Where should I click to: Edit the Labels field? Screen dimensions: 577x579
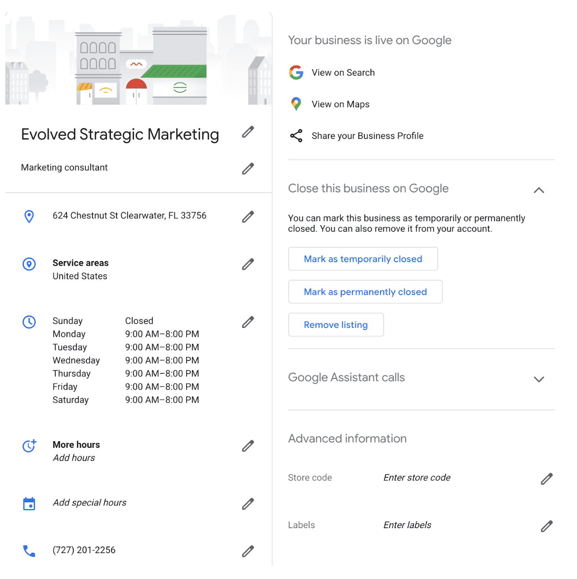click(x=547, y=526)
